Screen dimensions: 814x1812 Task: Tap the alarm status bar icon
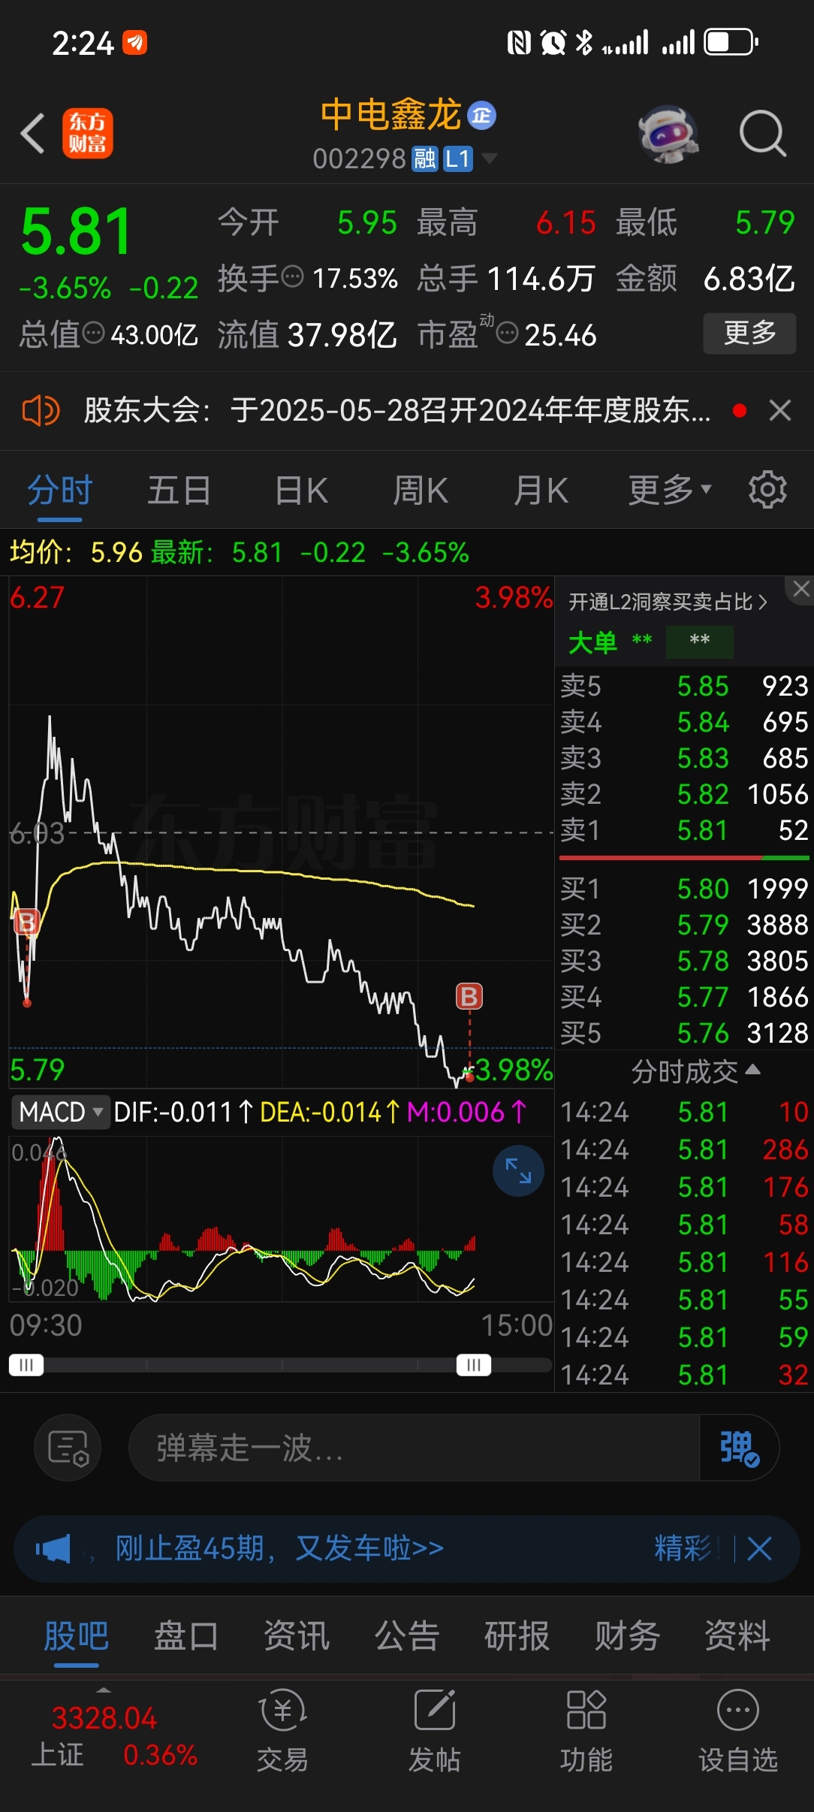tap(553, 42)
